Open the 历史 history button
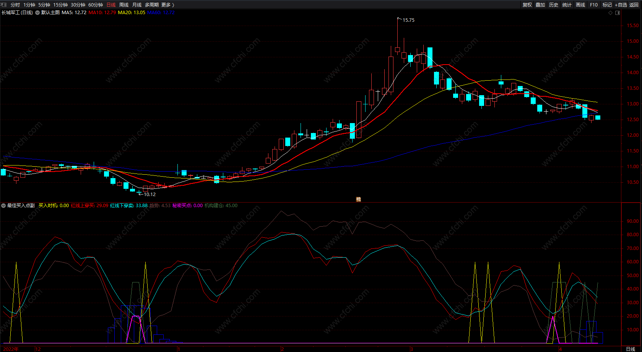This screenshot has width=642, height=352. tap(554, 5)
